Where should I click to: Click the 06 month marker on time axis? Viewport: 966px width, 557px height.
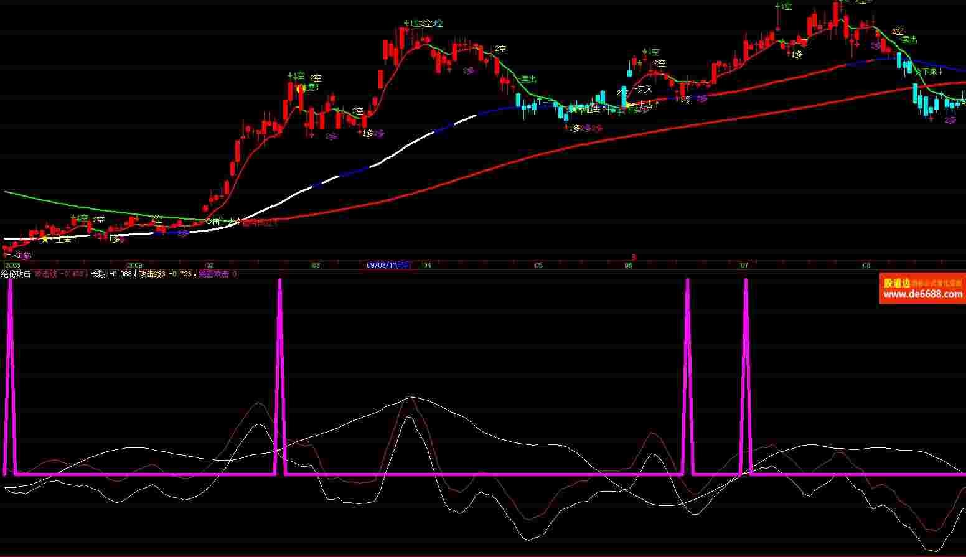pyautogui.click(x=628, y=265)
